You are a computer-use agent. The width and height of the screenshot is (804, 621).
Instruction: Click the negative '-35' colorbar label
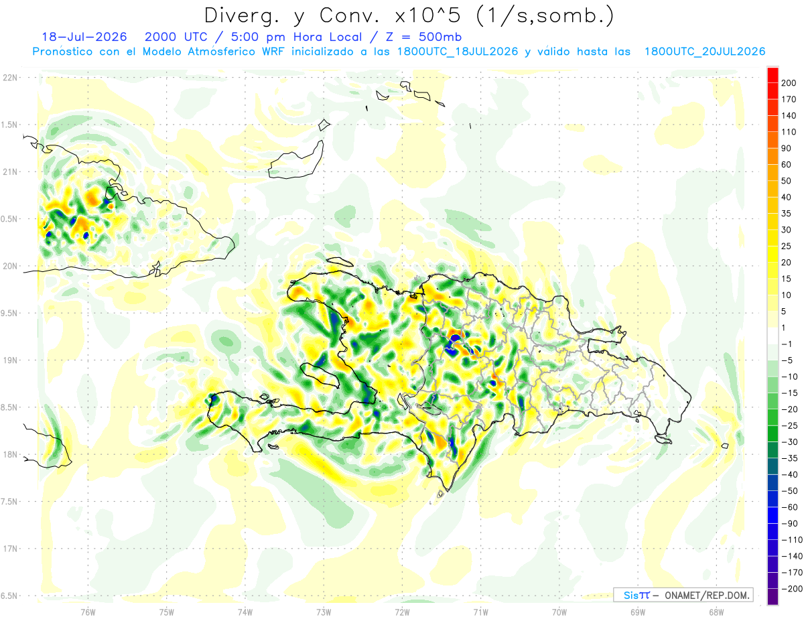click(791, 459)
